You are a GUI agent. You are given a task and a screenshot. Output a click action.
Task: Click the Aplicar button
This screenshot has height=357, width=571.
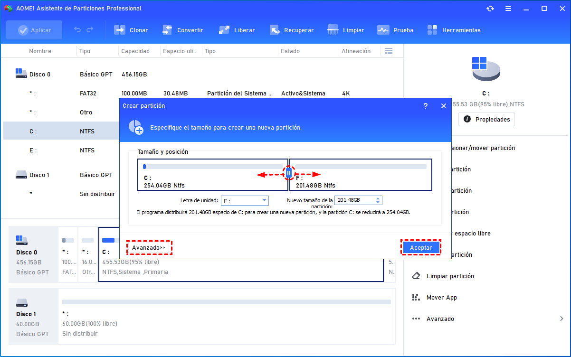[34, 30]
